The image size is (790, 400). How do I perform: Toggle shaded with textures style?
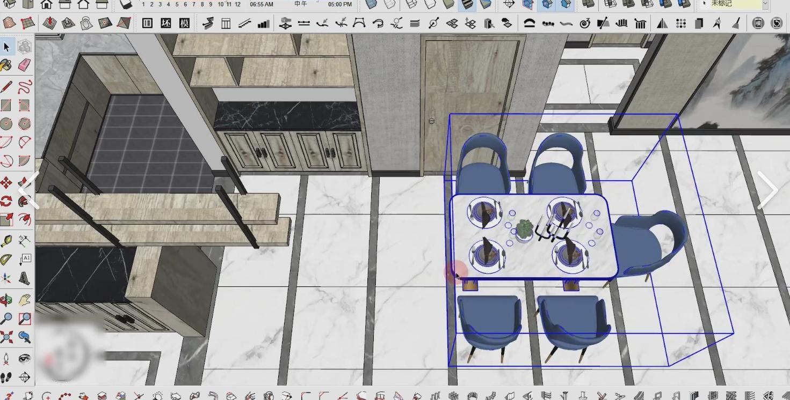(468, 5)
